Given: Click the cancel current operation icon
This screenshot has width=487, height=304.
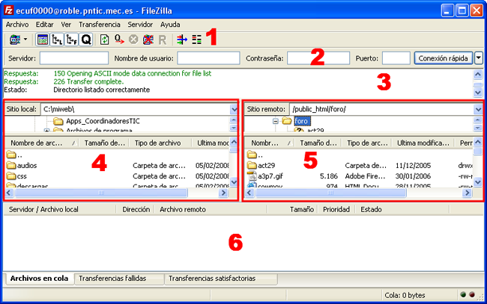Looking at the screenshot, I should pyautogui.click(x=134, y=39).
